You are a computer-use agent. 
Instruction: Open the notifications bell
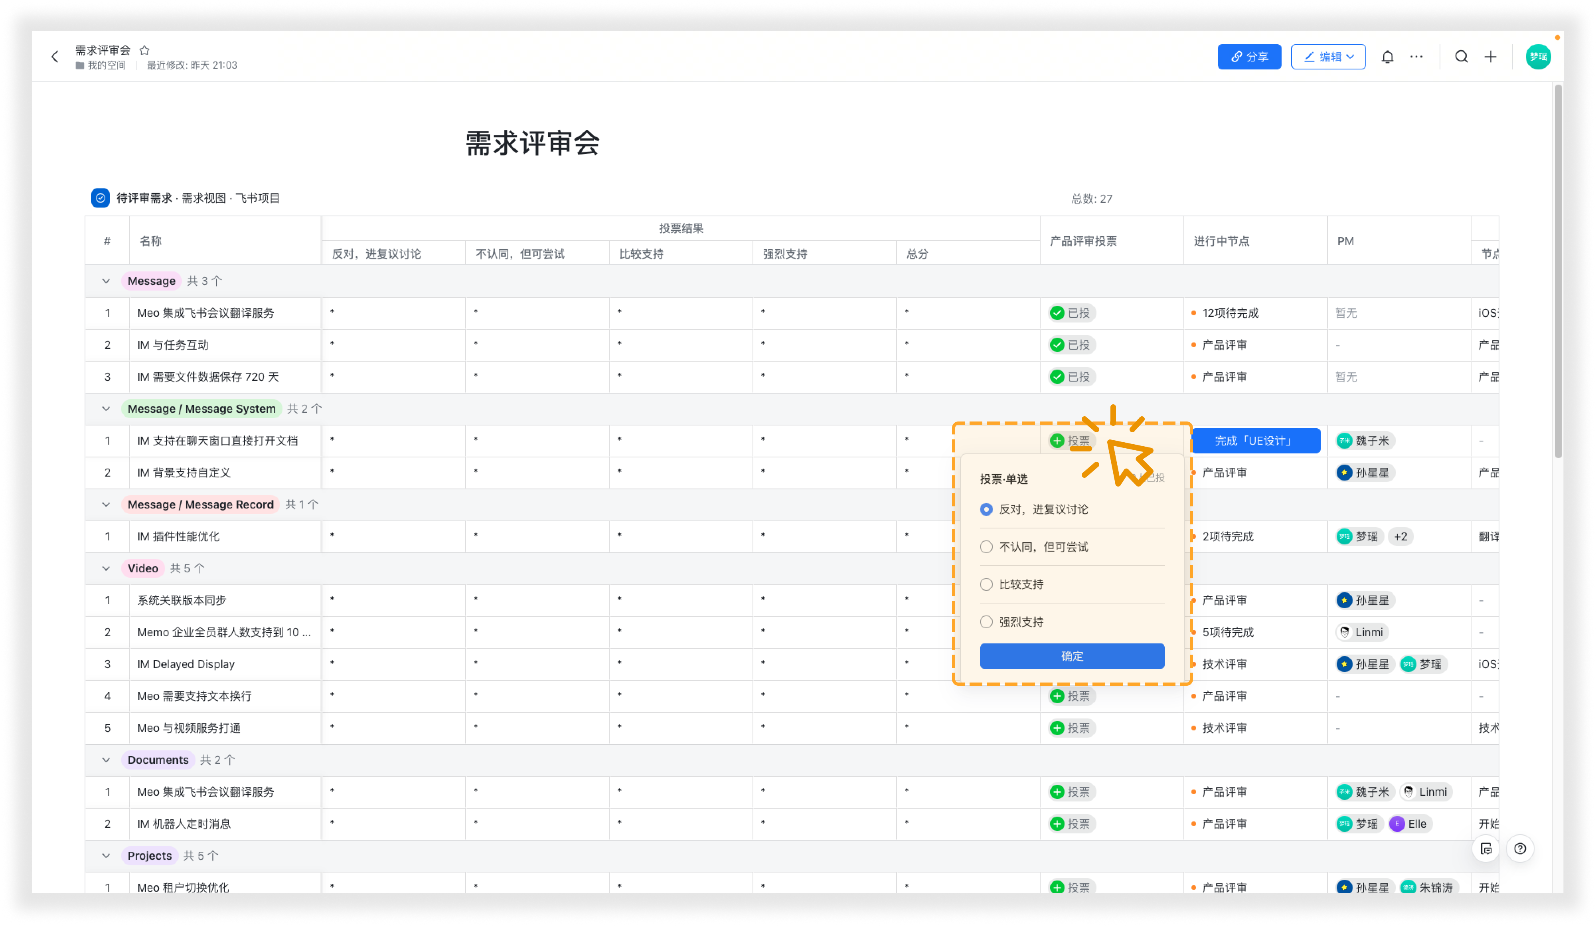pyautogui.click(x=1387, y=57)
